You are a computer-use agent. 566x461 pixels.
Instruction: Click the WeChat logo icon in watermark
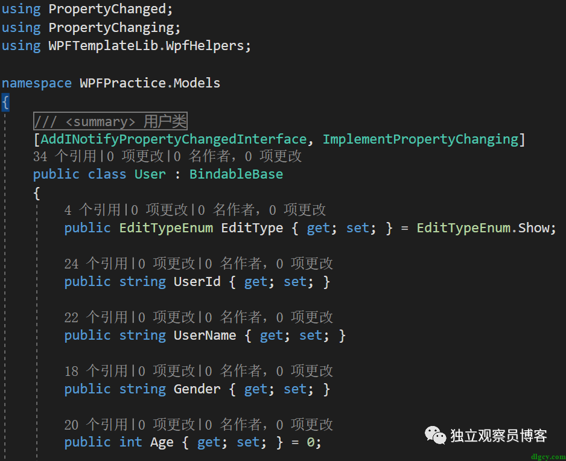pos(436,436)
